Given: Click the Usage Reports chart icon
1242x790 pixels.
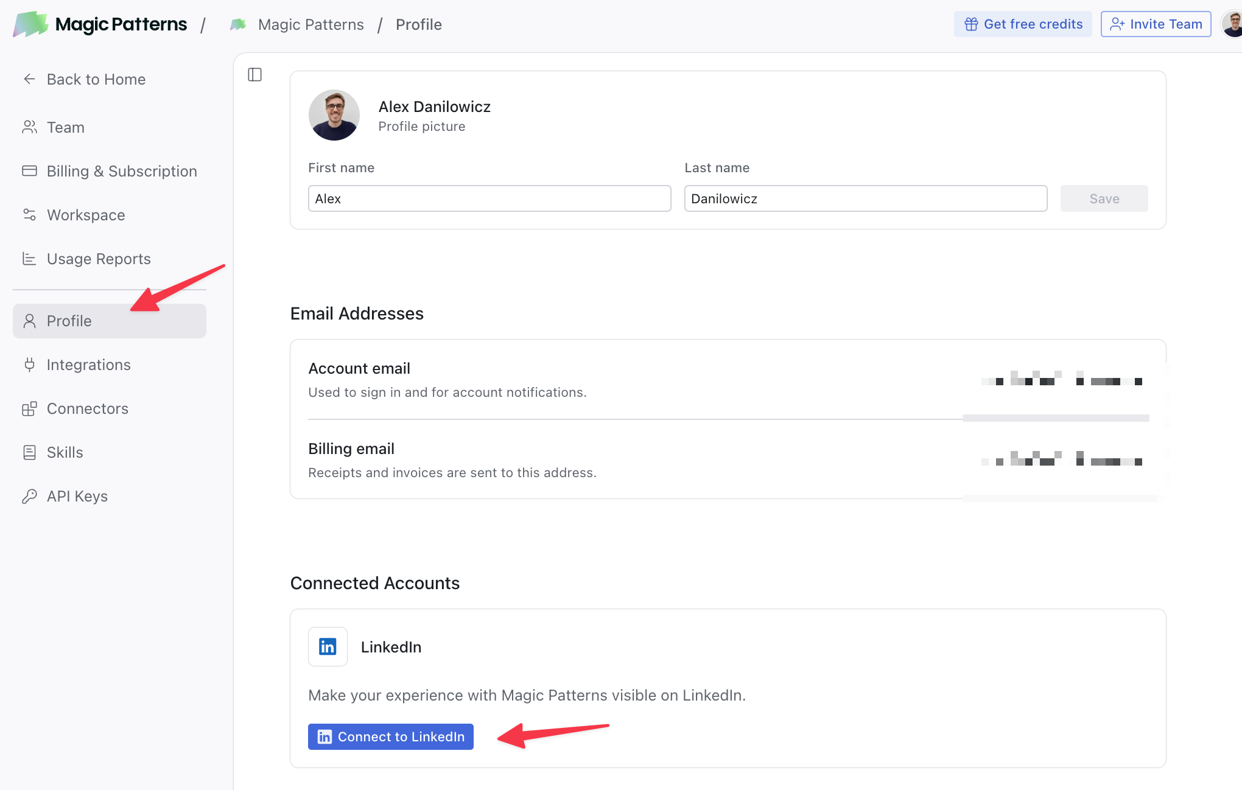Looking at the screenshot, I should 29,259.
